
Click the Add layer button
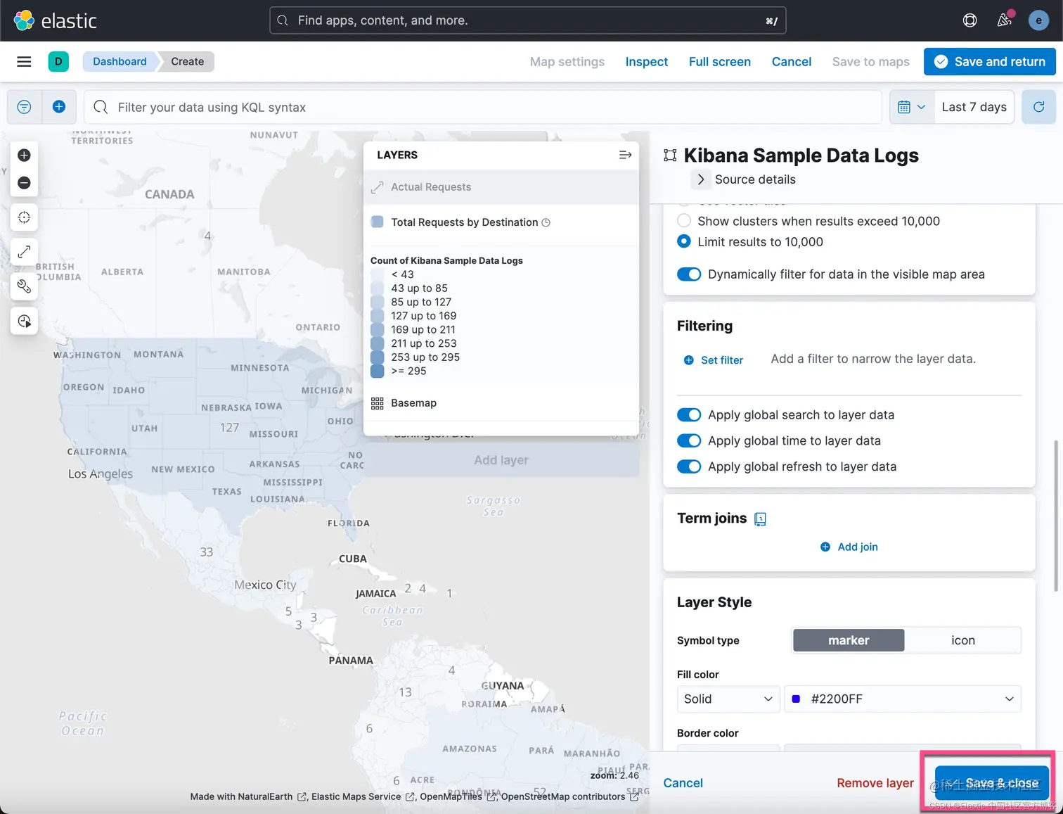(x=501, y=460)
